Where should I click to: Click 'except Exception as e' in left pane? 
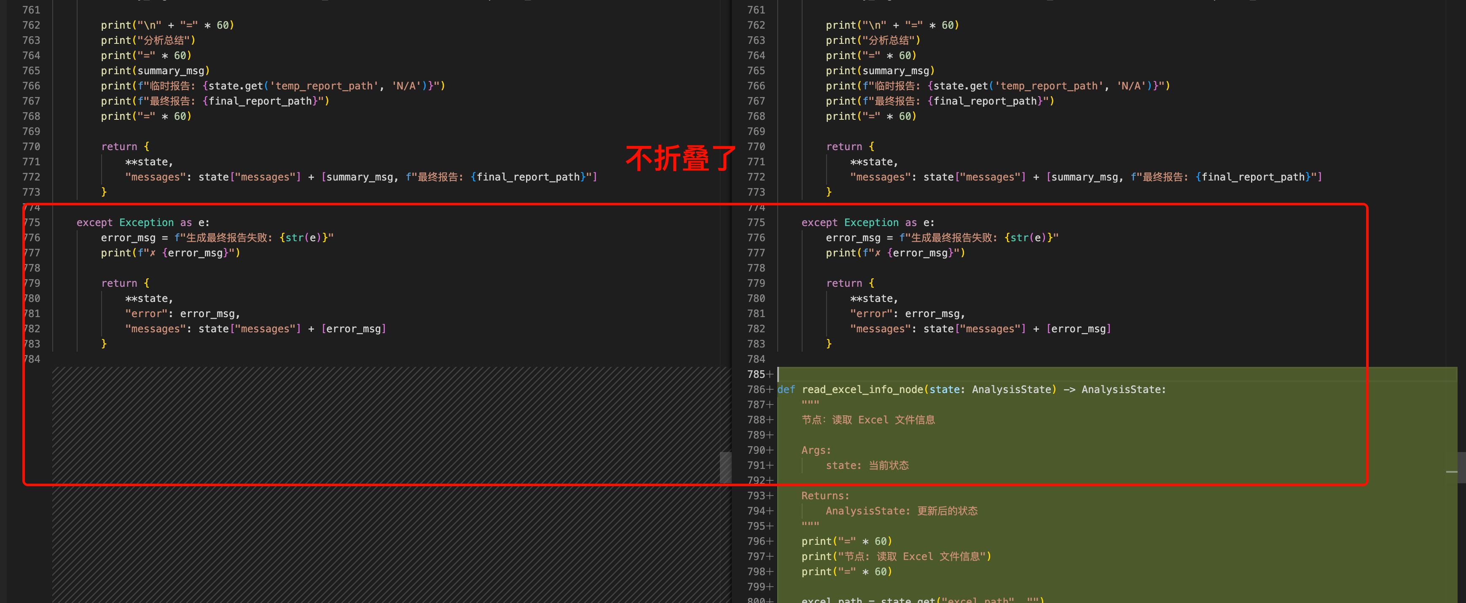tap(143, 223)
